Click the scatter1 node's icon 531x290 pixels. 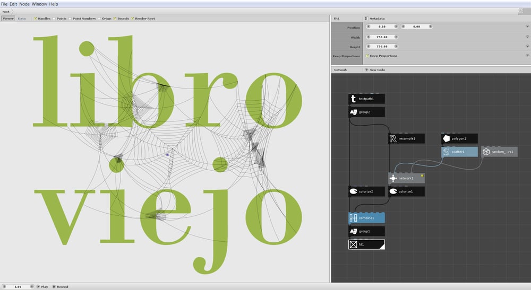447,152
